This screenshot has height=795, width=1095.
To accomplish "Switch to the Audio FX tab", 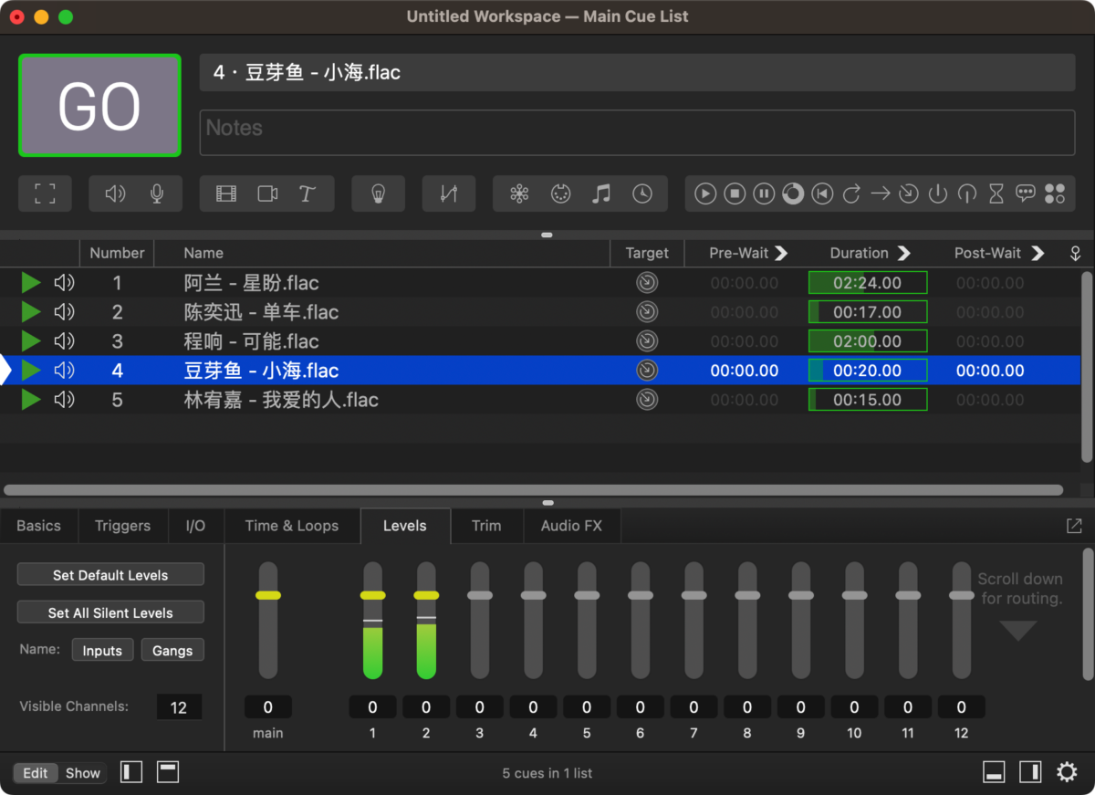I will tap(571, 526).
